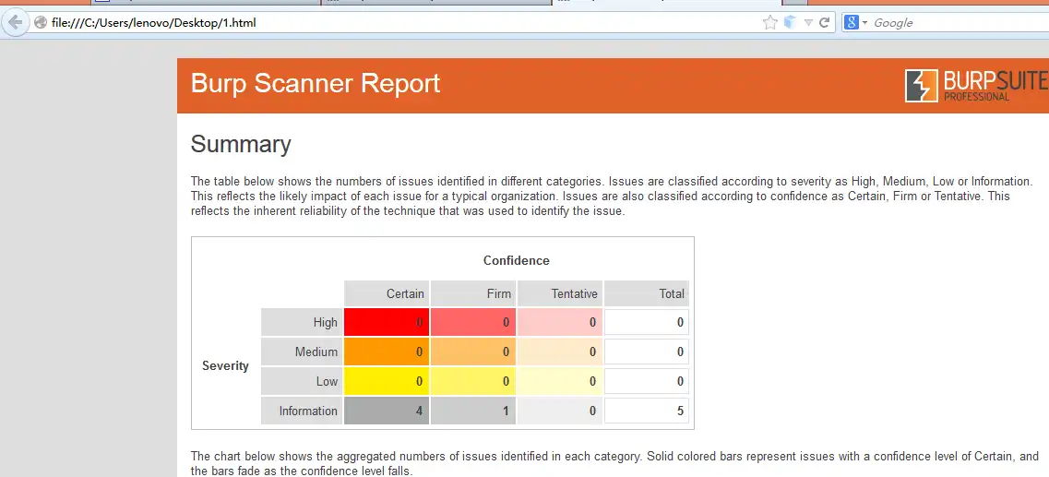Open the address bar history dropdown arrow
The image size is (1049, 477).
pos(808,23)
